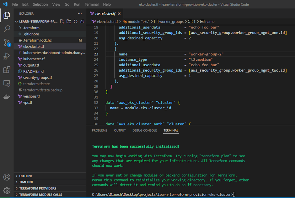
Task: Open the Terminal menu
Action: [x=92, y=4]
